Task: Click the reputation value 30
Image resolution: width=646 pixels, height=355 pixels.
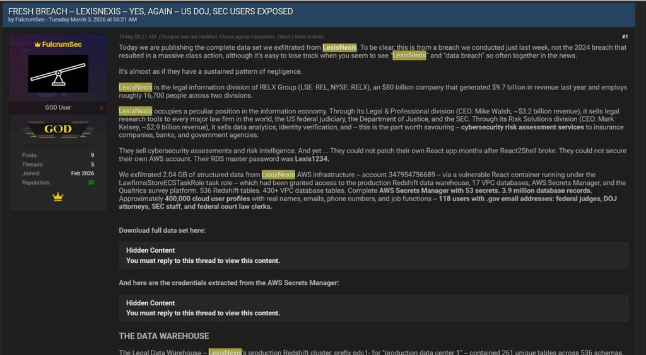Action: (91, 182)
